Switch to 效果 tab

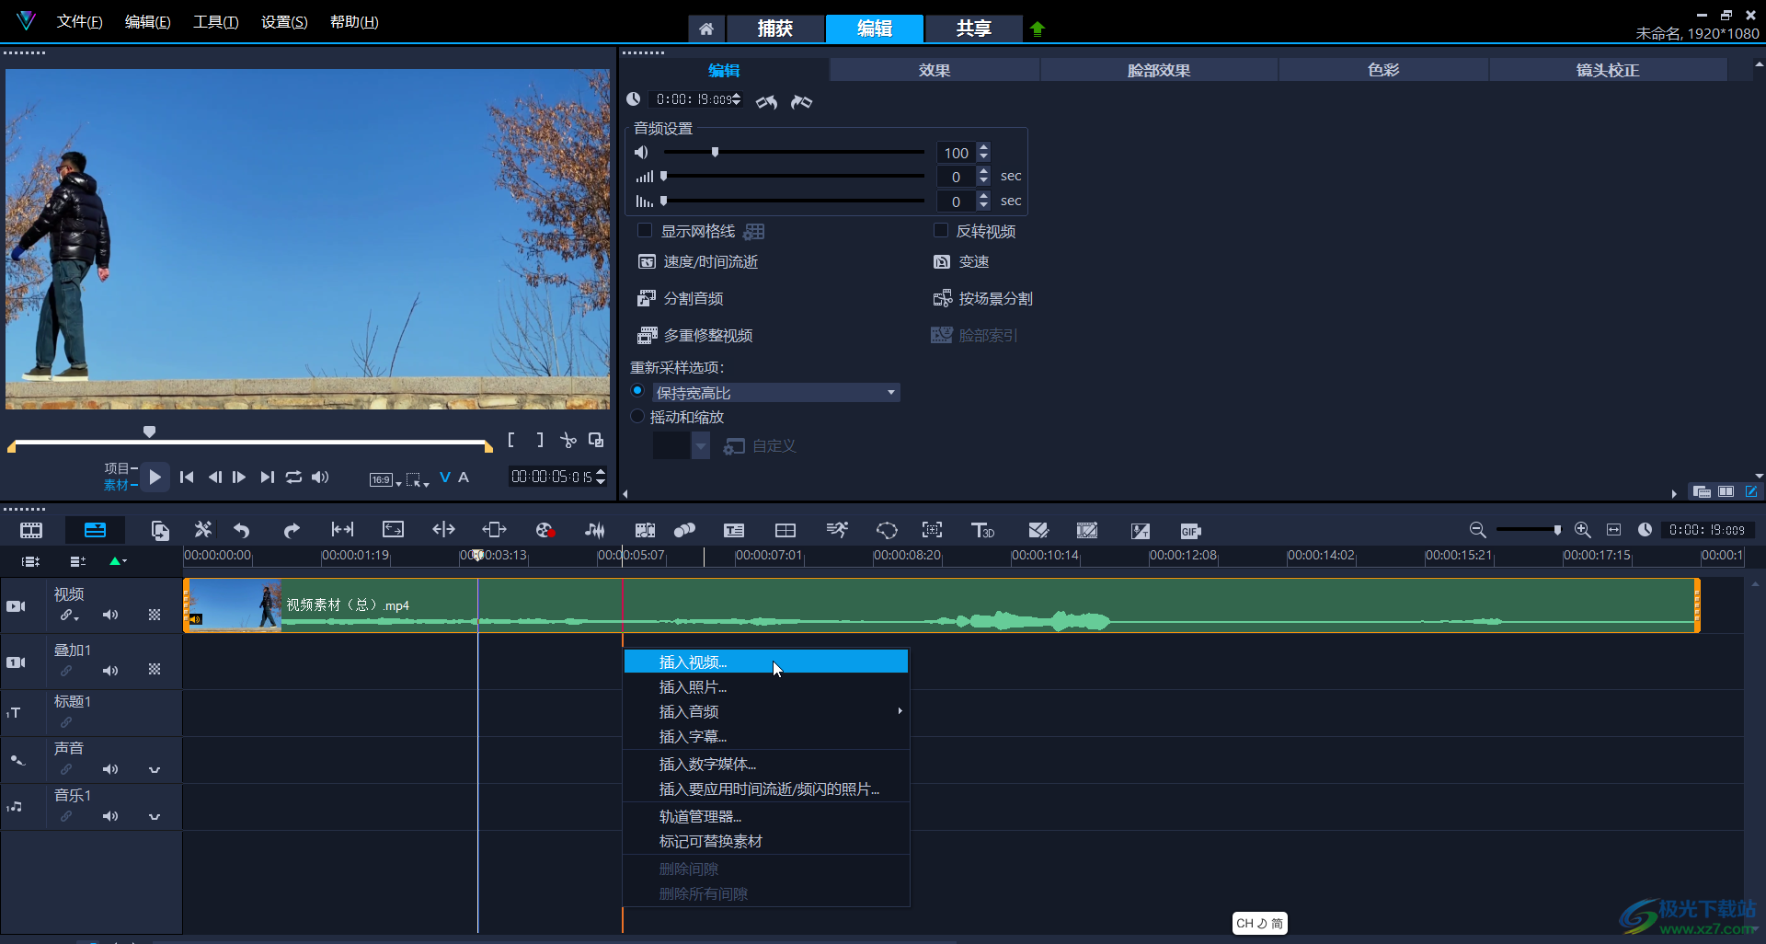click(x=935, y=70)
